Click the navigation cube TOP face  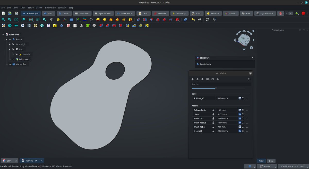(243, 38)
